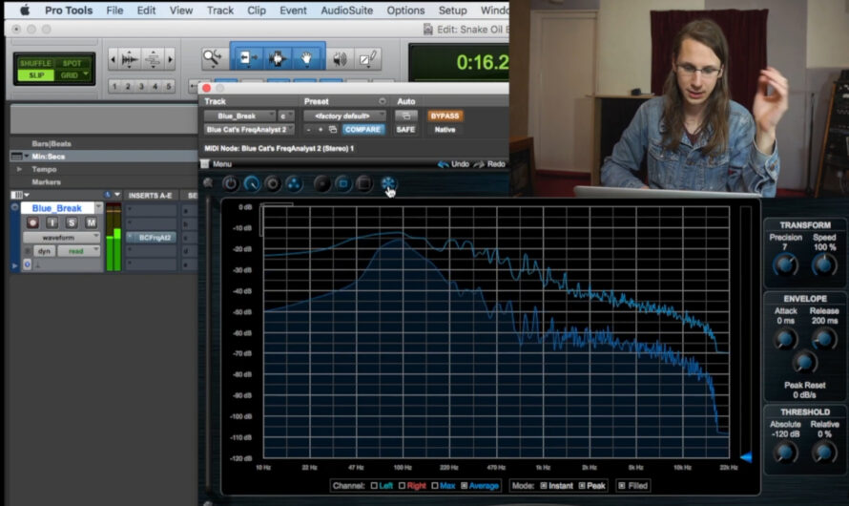Click the dark square plugin toolbar icon
Screen dimensions: 849x506
pos(363,183)
